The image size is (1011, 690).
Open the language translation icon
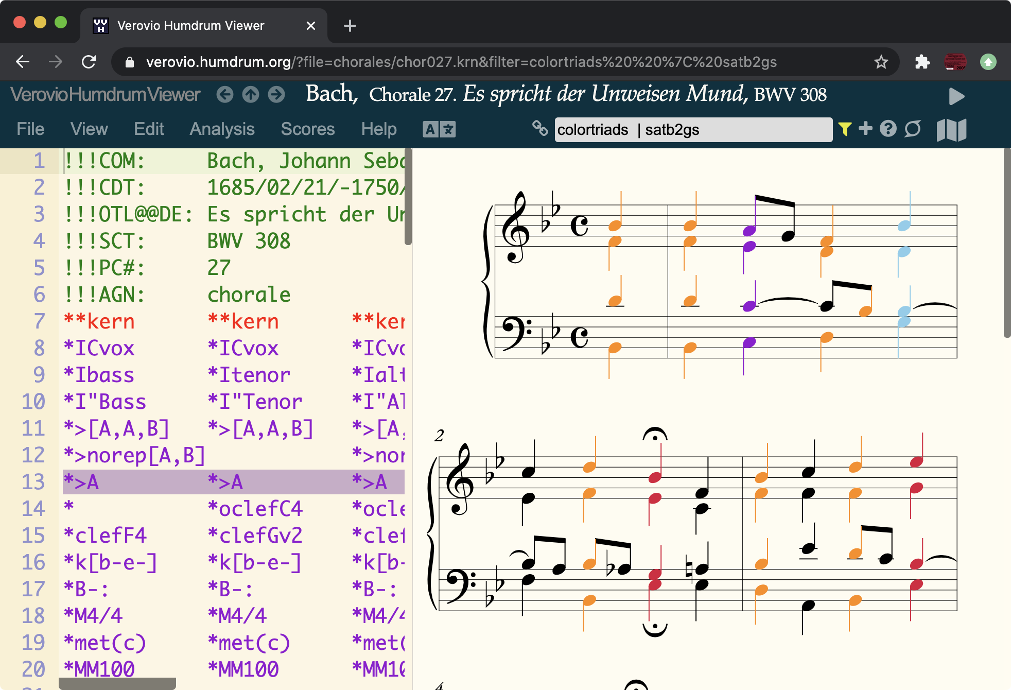click(440, 129)
